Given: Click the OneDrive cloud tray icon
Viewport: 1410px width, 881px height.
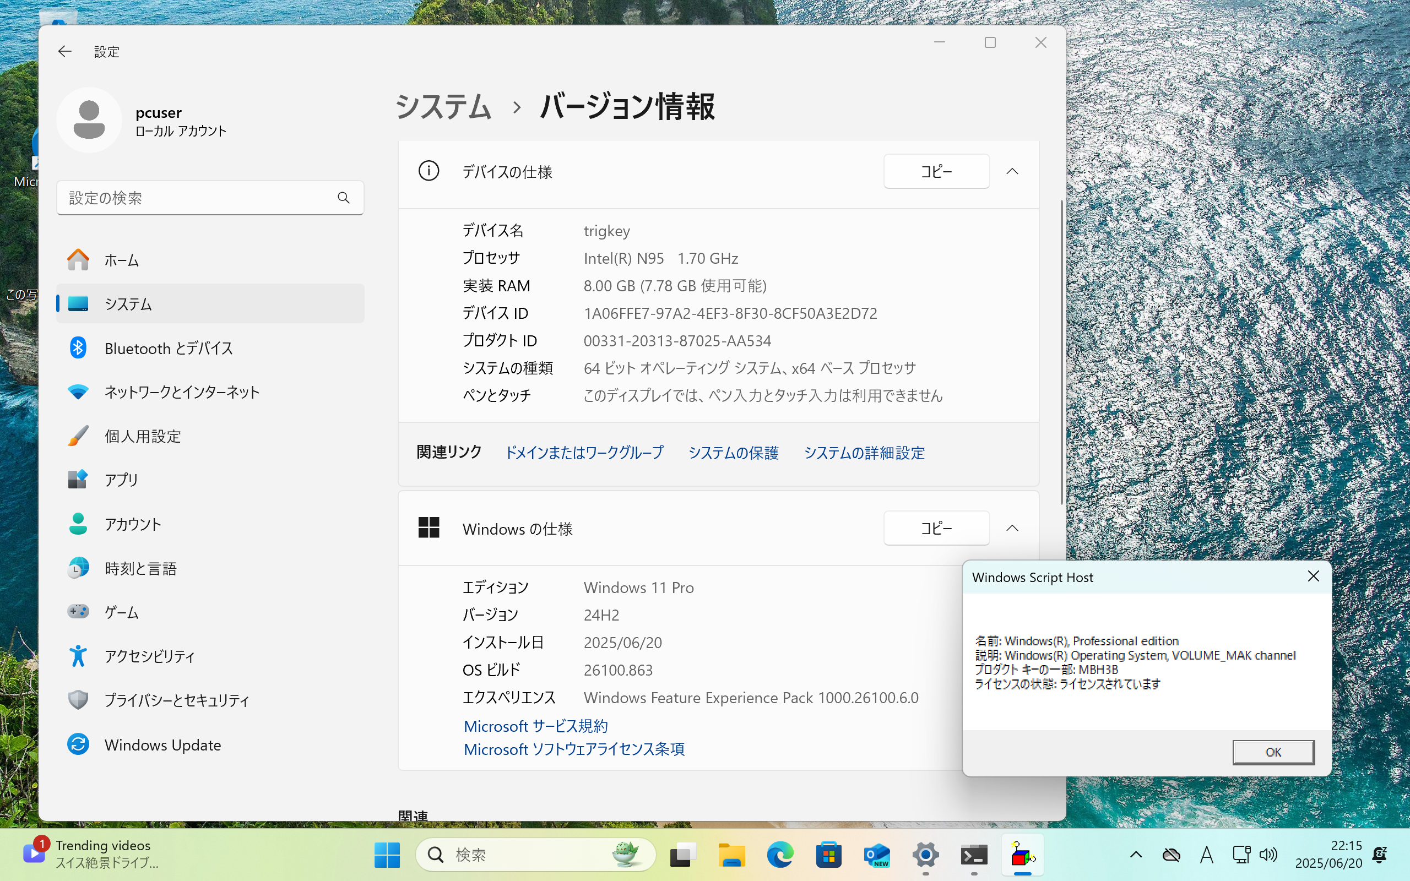Looking at the screenshot, I should click(x=1171, y=855).
